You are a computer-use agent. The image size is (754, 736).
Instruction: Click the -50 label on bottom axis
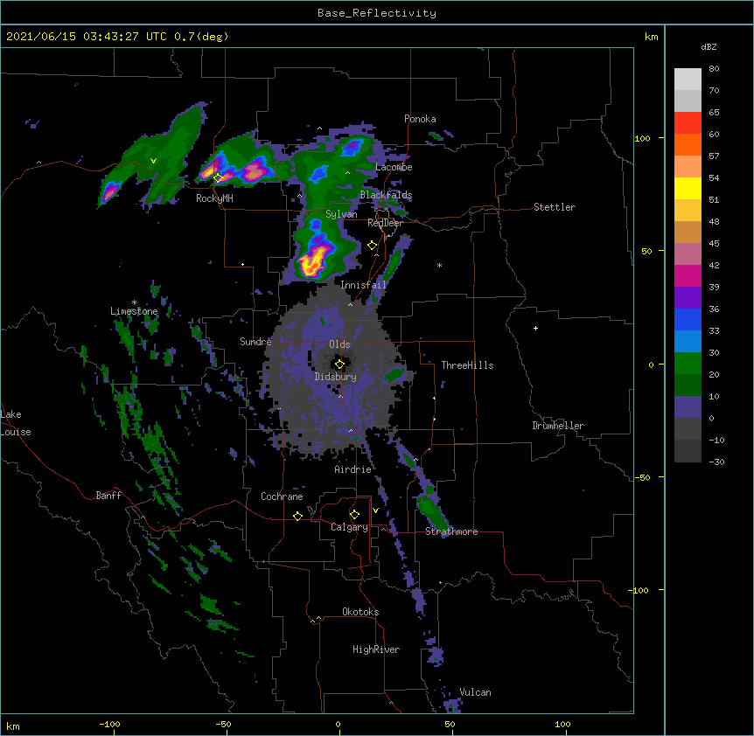[x=223, y=724]
